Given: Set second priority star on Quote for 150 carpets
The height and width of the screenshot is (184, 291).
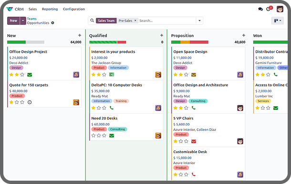Looking at the screenshot, I should [17, 102].
